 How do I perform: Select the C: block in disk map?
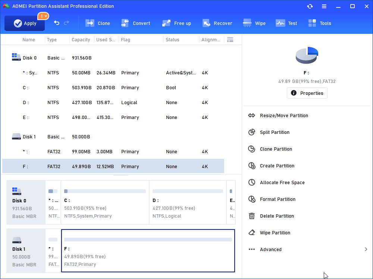[x=105, y=202]
